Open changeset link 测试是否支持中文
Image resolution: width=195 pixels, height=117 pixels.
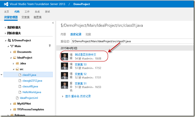(85, 55)
